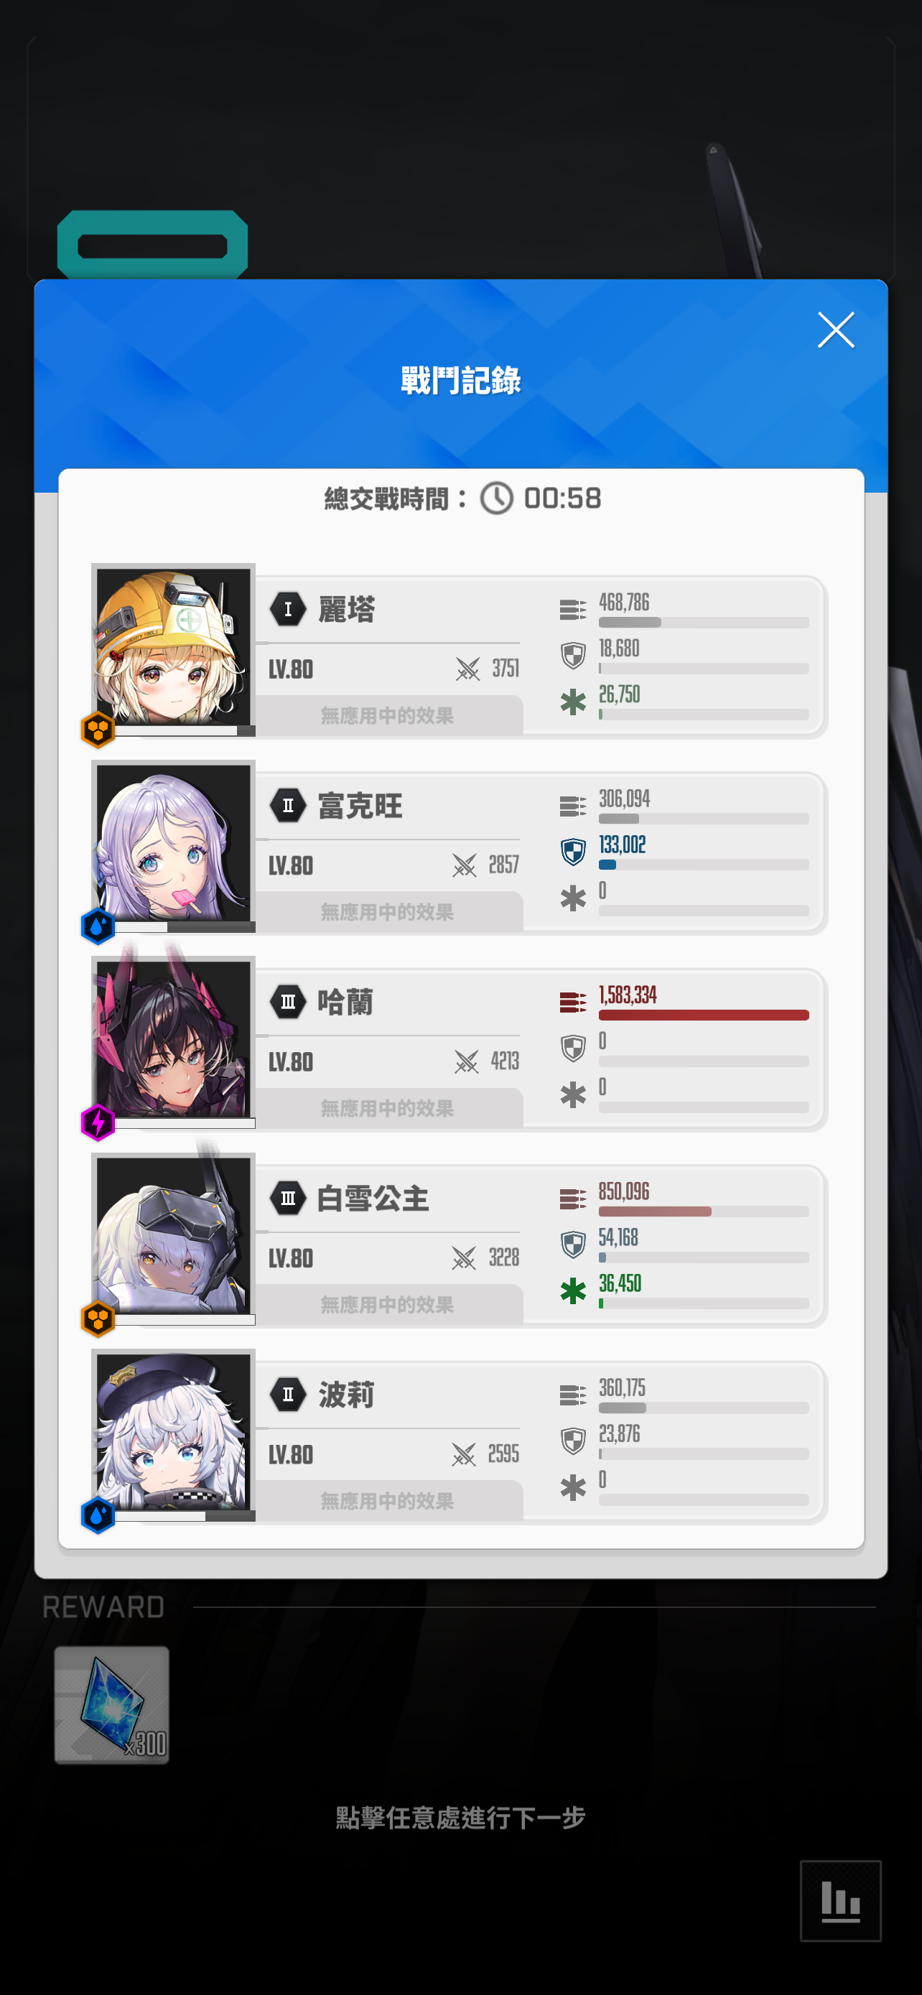The width and height of the screenshot is (922, 1995).
Task: Click 哈蘭's red damage bar
Action: coord(704,1015)
